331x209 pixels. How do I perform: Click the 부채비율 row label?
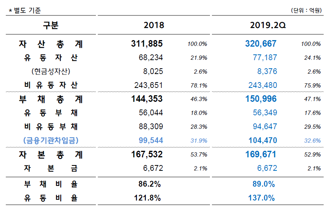[51, 184]
